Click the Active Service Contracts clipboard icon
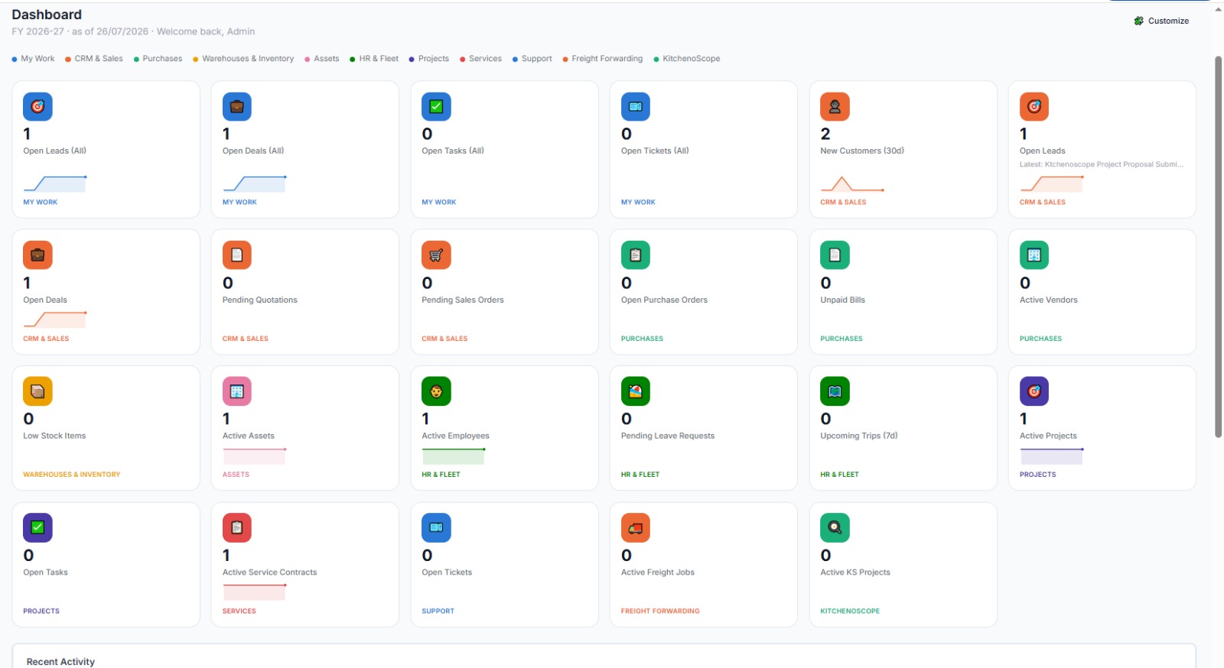The height and width of the screenshot is (668, 1224). click(x=237, y=527)
